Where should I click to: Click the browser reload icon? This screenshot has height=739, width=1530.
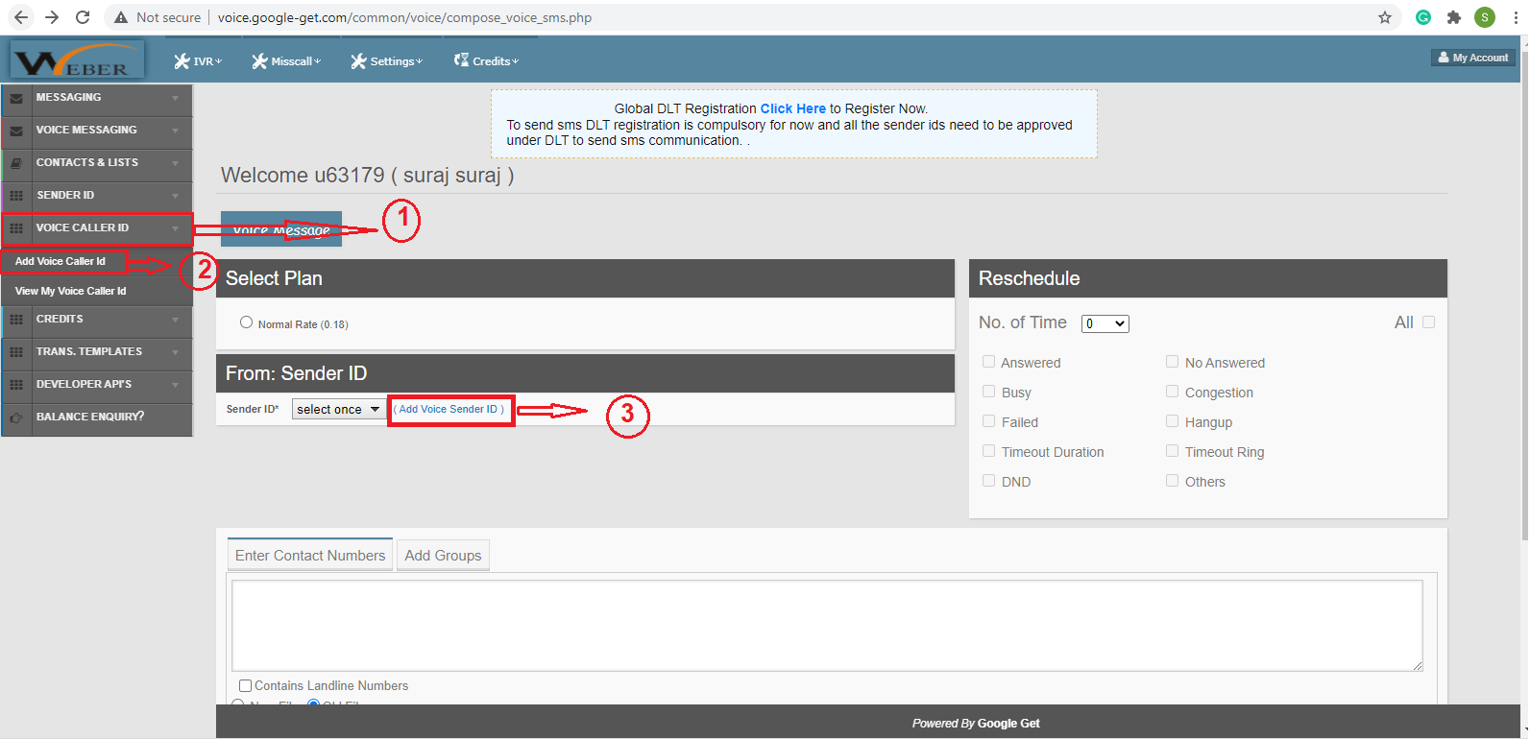[83, 17]
